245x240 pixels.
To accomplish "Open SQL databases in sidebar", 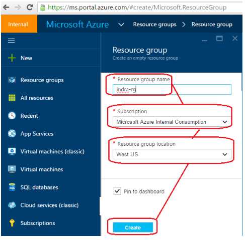I will 39,187.
